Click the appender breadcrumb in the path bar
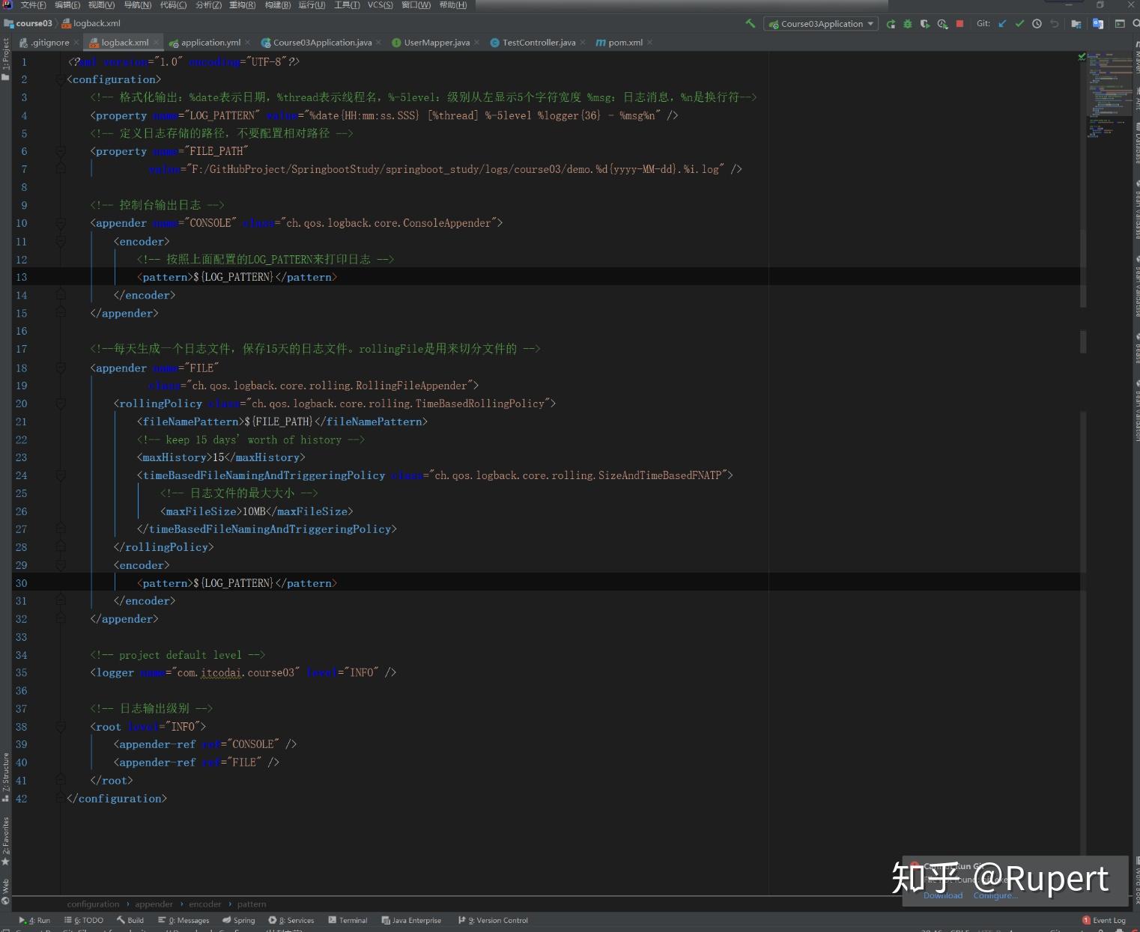Image resolution: width=1140 pixels, height=932 pixels. pos(154,904)
